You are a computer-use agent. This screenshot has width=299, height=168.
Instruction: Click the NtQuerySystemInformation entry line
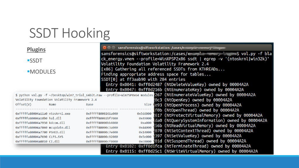point(210,120)
